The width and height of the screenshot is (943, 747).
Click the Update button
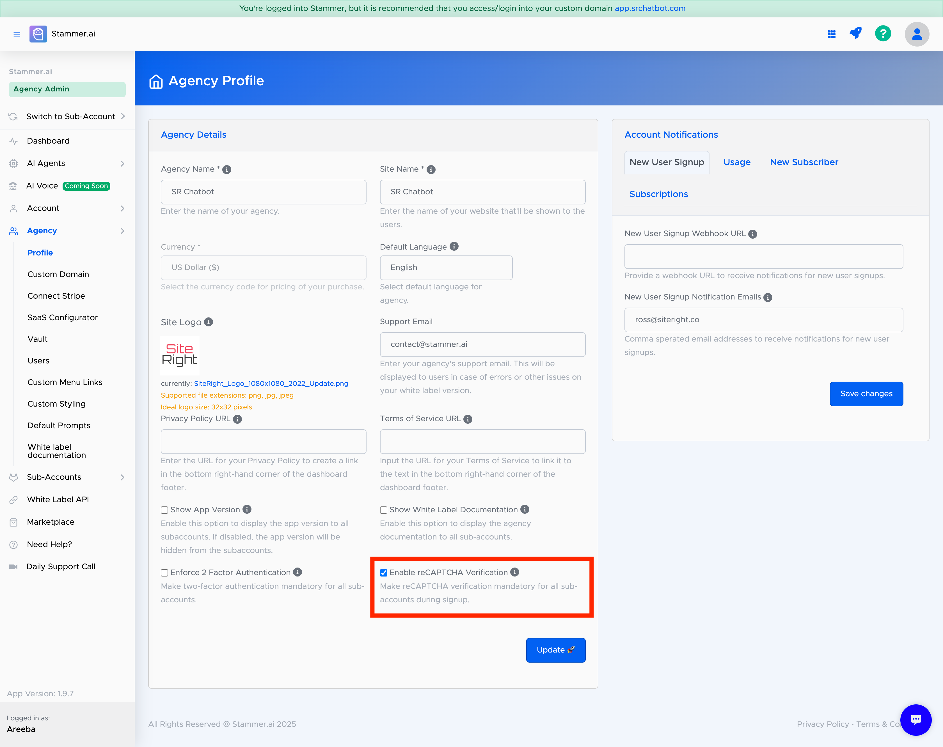555,650
